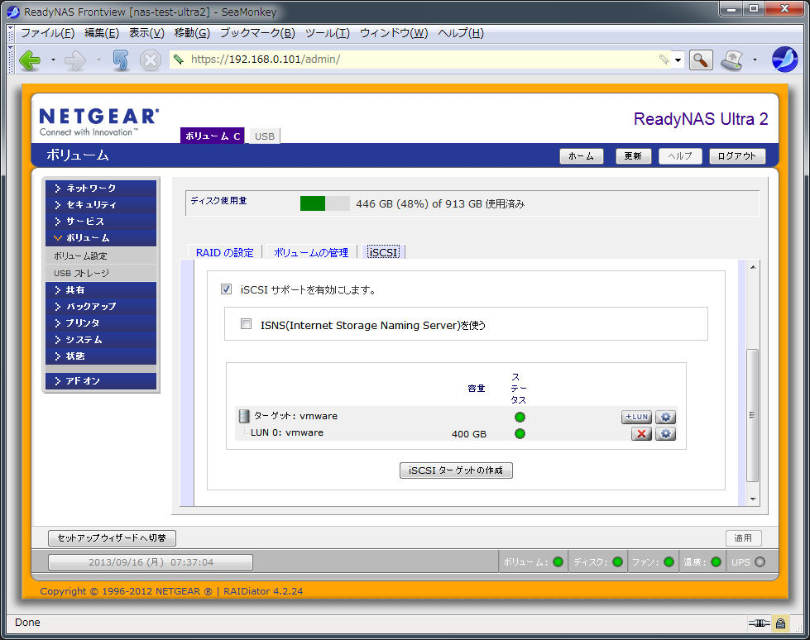
Task: Open the URL history dropdown arrow
Action: pyautogui.click(x=678, y=60)
